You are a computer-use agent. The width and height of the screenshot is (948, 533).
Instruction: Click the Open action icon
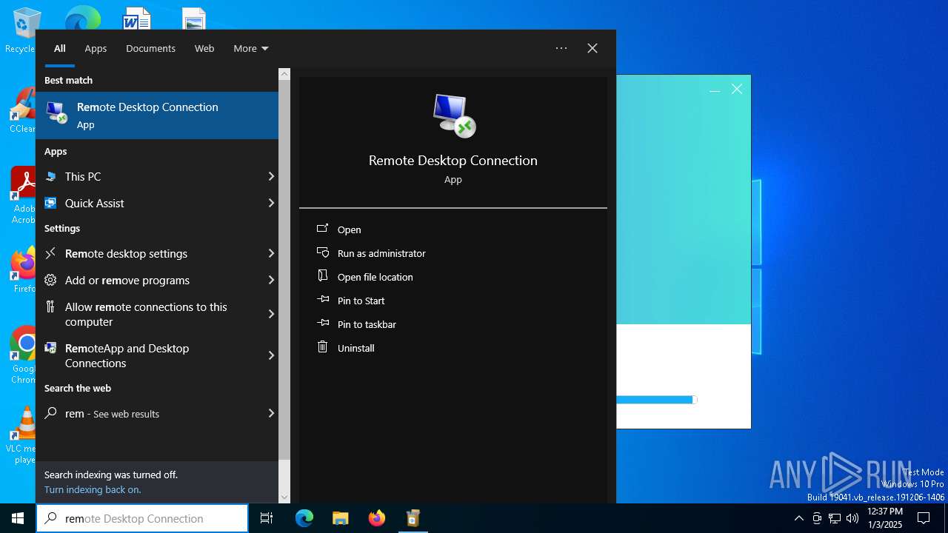(x=323, y=229)
